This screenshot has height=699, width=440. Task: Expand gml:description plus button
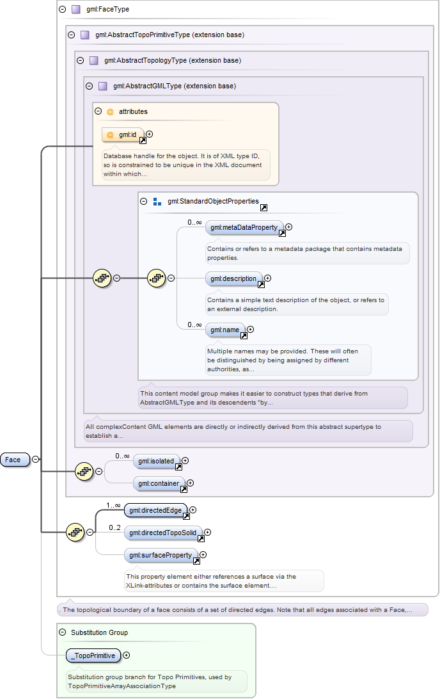coord(268,278)
